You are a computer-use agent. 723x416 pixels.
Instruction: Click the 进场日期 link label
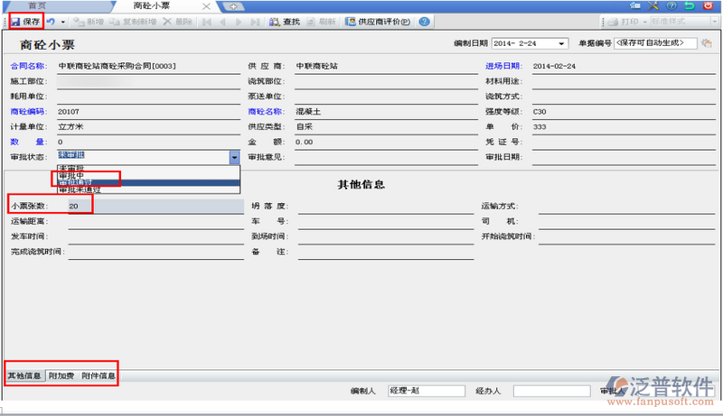pyautogui.click(x=504, y=66)
